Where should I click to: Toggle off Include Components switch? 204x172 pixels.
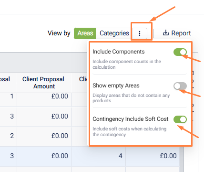(180, 52)
